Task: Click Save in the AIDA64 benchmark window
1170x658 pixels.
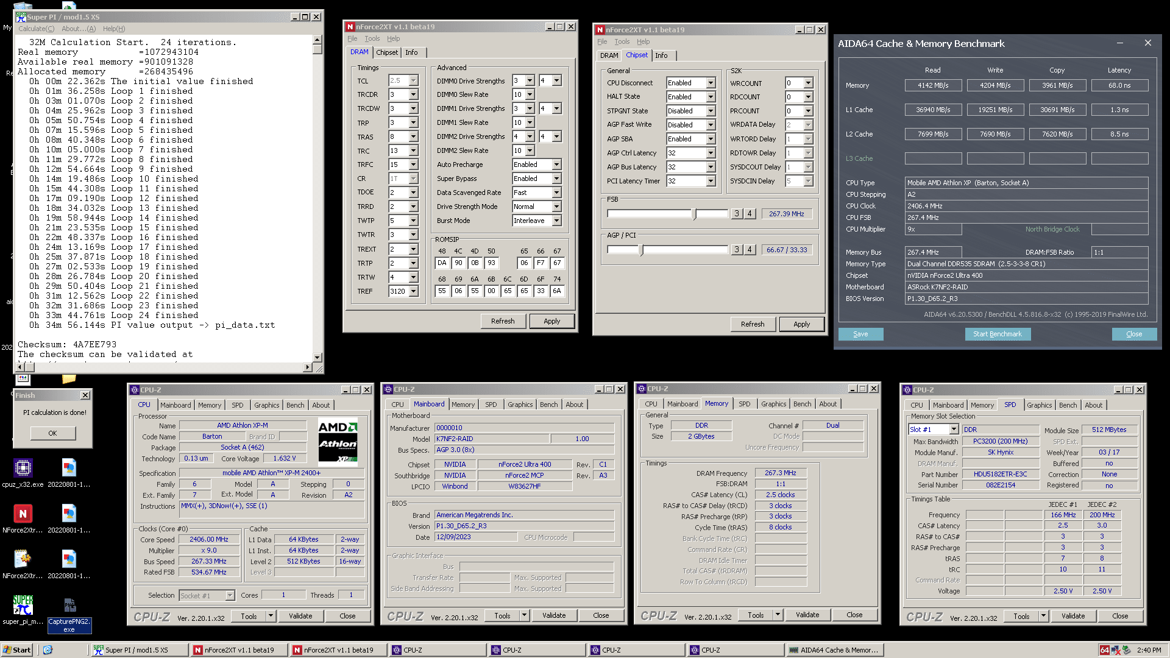Action: [860, 334]
